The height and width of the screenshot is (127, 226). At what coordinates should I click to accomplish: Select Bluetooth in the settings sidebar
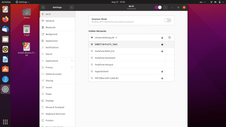57,28
